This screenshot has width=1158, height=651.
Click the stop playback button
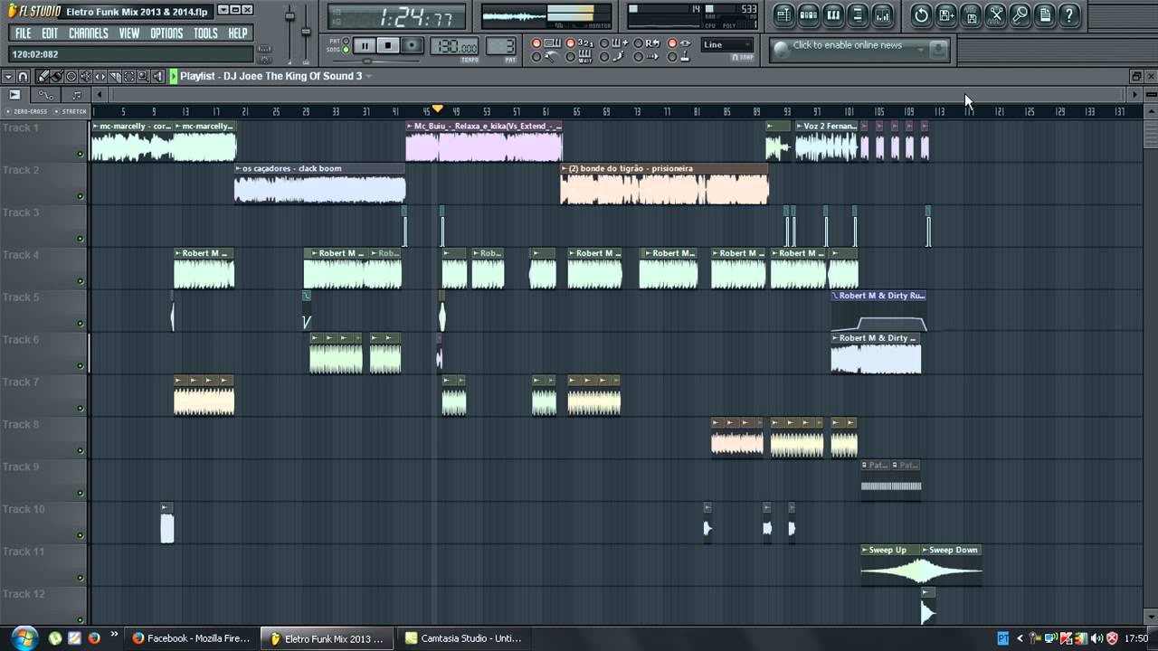coord(388,45)
